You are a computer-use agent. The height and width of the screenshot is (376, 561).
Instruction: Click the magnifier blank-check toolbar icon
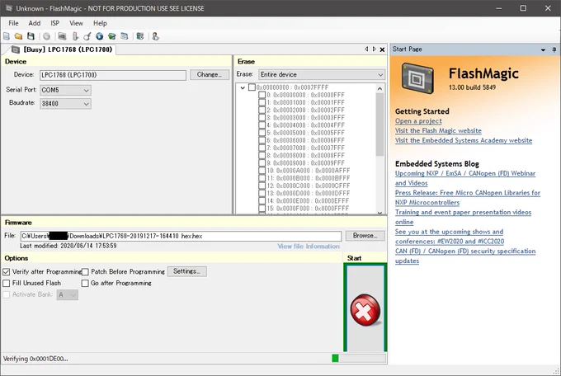[x=87, y=36]
